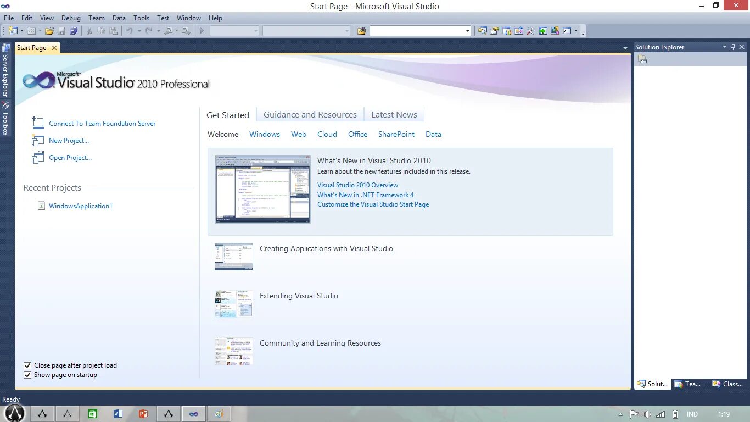Click the Save toolbar icon
This screenshot has height=422, width=750.
[62, 31]
